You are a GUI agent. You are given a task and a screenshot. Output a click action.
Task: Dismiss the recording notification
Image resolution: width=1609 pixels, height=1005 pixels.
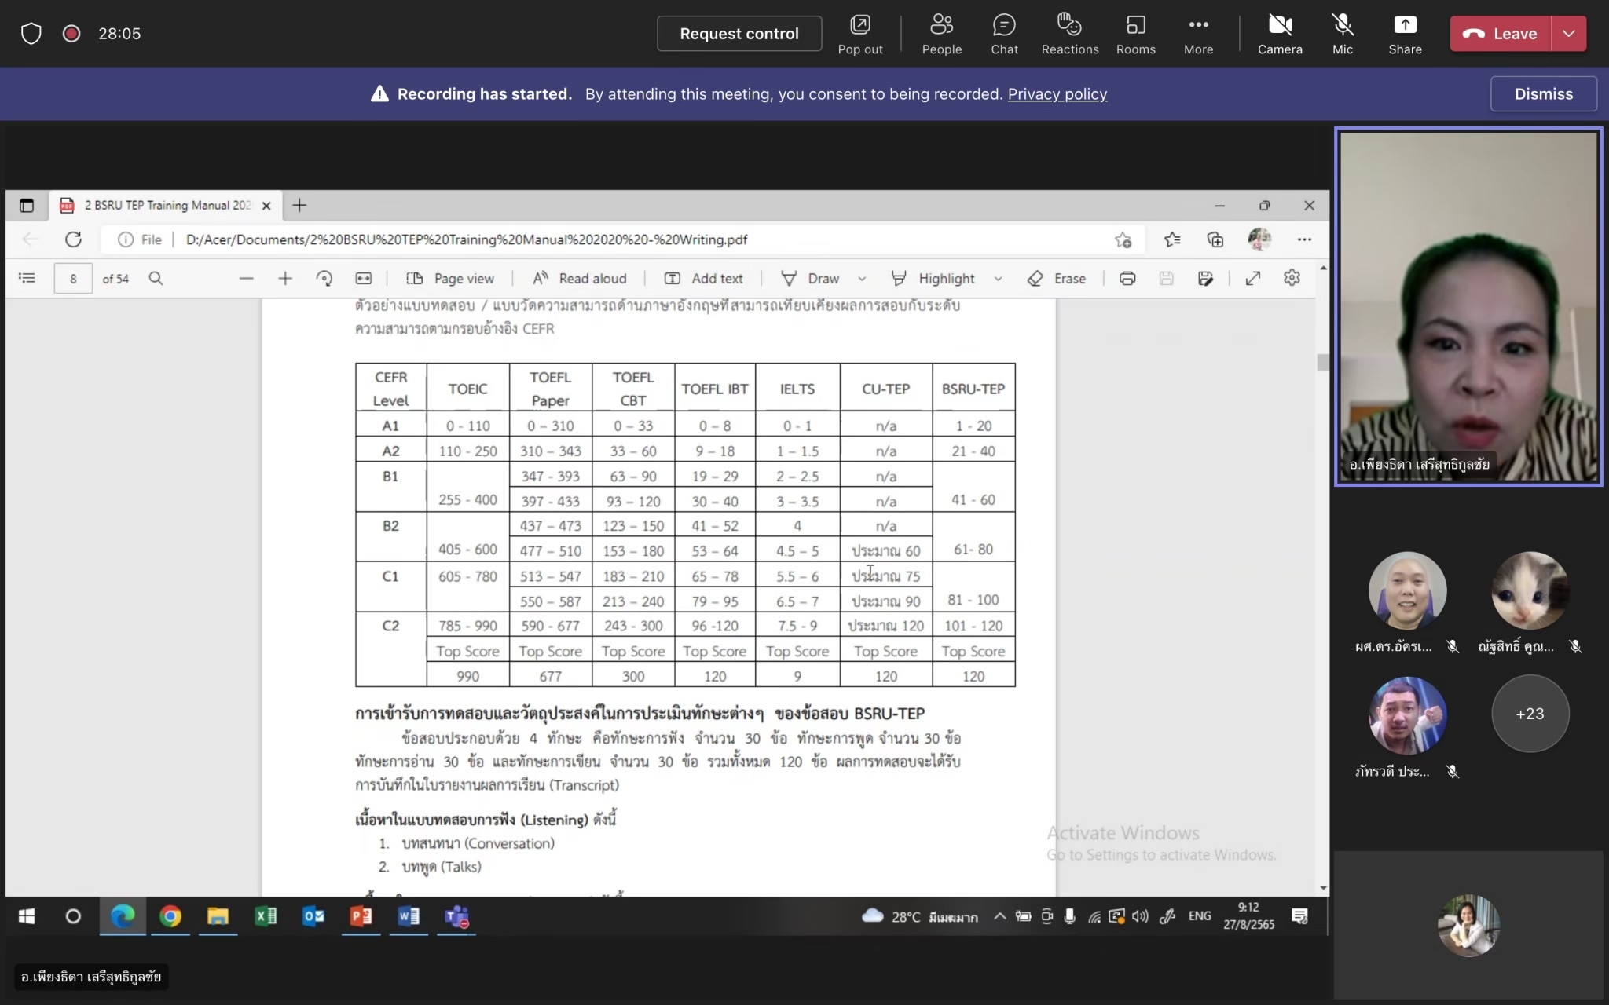[1543, 94]
